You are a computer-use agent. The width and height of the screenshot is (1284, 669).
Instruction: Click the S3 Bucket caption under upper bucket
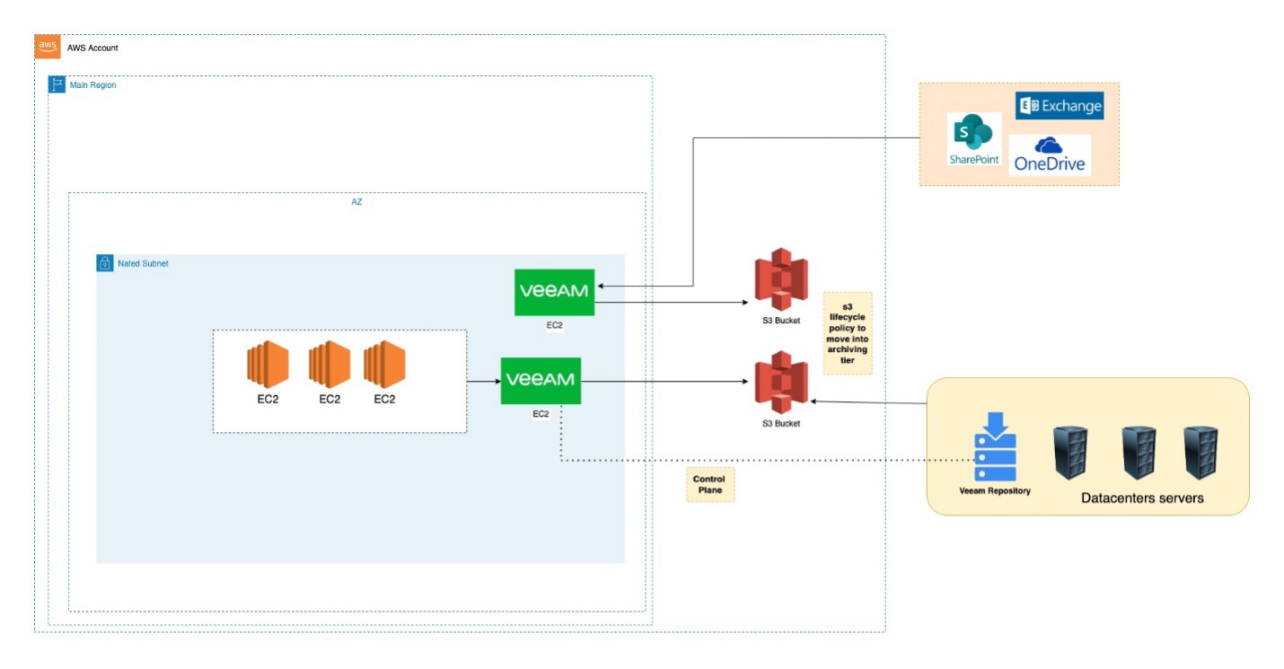[781, 321]
